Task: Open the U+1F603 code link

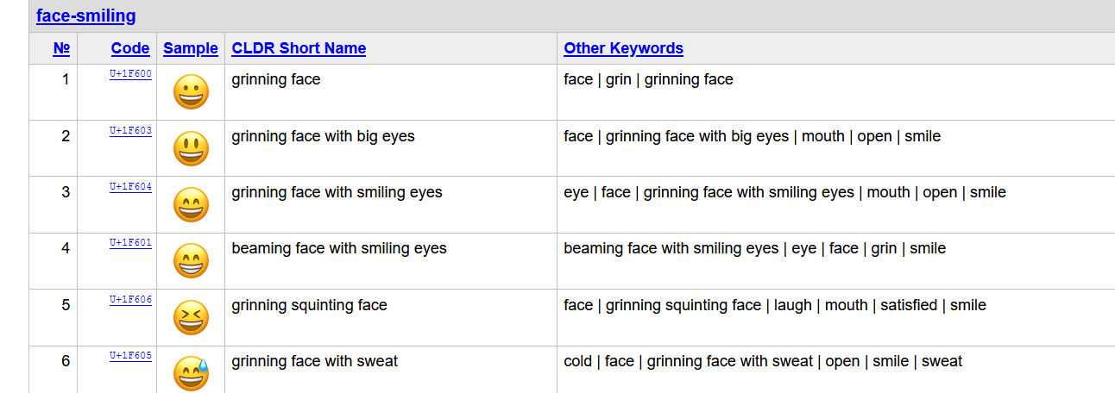Action: tap(130, 131)
